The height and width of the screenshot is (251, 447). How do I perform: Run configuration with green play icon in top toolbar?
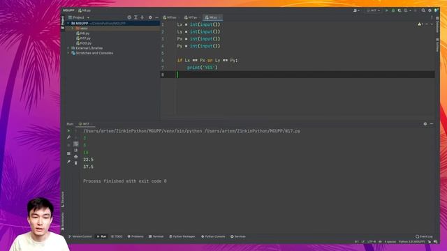point(387,10)
